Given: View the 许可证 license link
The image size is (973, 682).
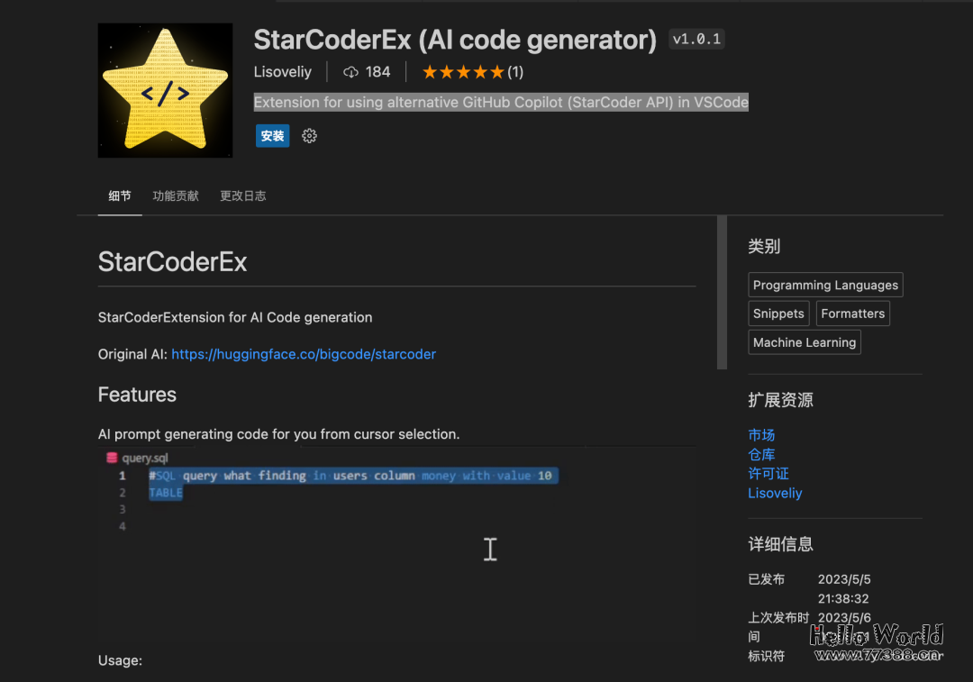Looking at the screenshot, I should [768, 473].
